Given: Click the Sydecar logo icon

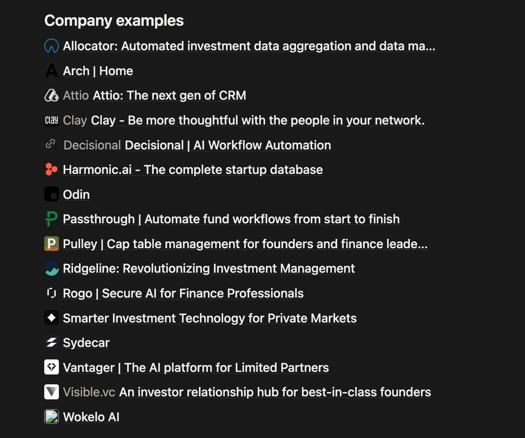Looking at the screenshot, I should [52, 343].
